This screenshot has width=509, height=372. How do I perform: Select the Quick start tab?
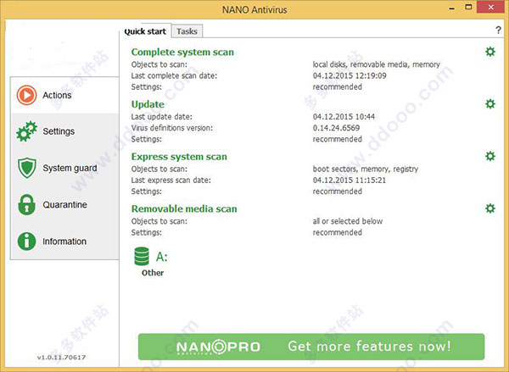click(x=145, y=31)
